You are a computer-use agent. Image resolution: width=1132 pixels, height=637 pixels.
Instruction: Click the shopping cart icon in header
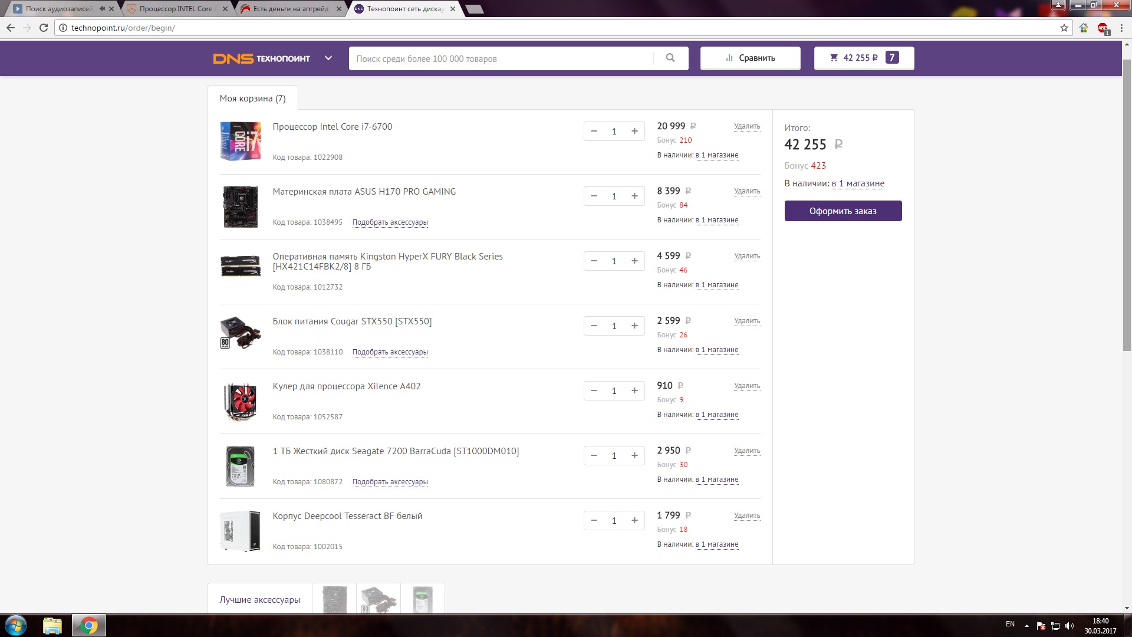click(x=833, y=58)
